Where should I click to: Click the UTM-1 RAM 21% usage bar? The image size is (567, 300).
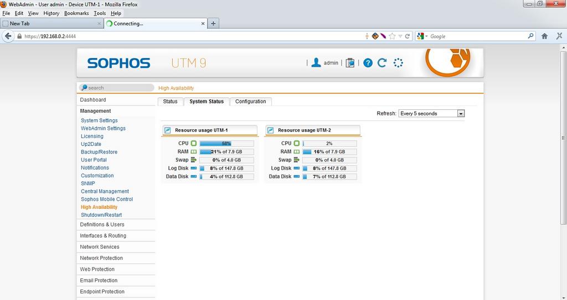click(x=226, y=151)
